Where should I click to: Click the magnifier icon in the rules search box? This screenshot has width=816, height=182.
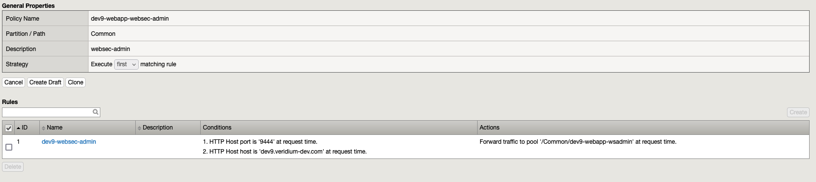pyautogui.click(x=96, y=112)
